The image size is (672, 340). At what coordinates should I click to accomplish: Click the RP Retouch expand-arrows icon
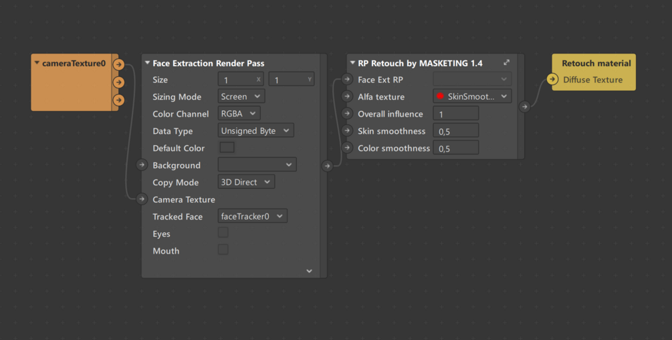(x=506, y=63)
